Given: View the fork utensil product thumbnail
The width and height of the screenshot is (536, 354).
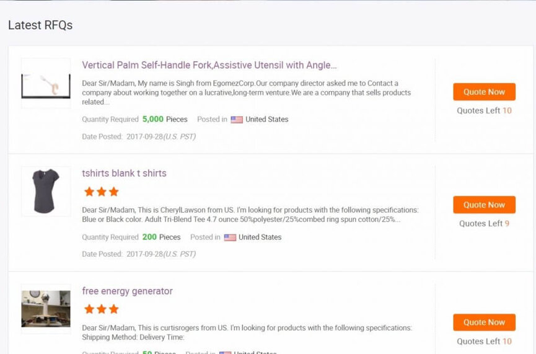Looking at the screenshot, I should pos(46,83).
